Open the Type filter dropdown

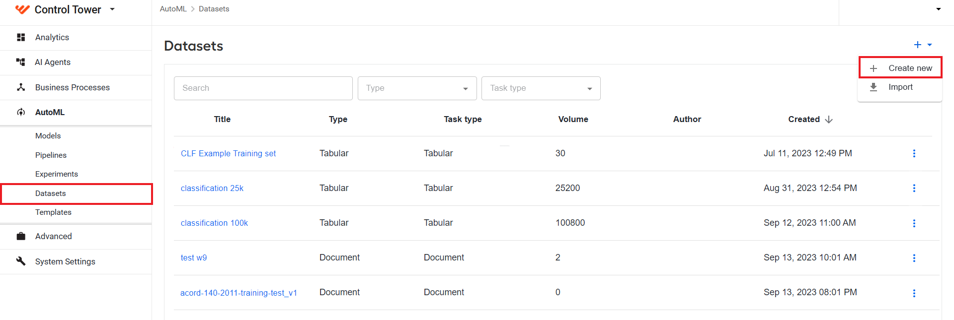coord(417,88)
